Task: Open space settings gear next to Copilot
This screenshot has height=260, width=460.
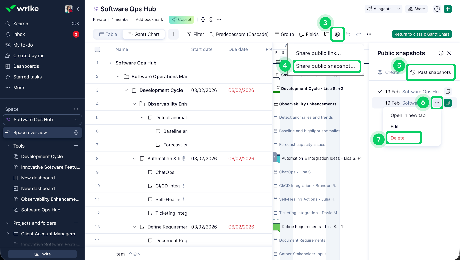Action: point(203,20)
